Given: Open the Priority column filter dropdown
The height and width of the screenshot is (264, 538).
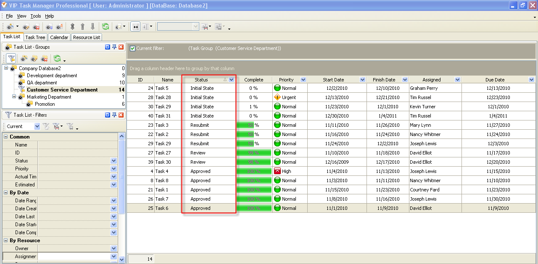Looking at the screenshot, I should pyautogui.click(x=303, y=80).
